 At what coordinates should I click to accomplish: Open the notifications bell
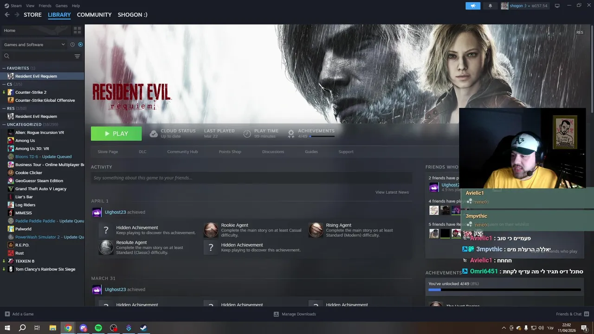pyautogui.click(x=491, y=6)
